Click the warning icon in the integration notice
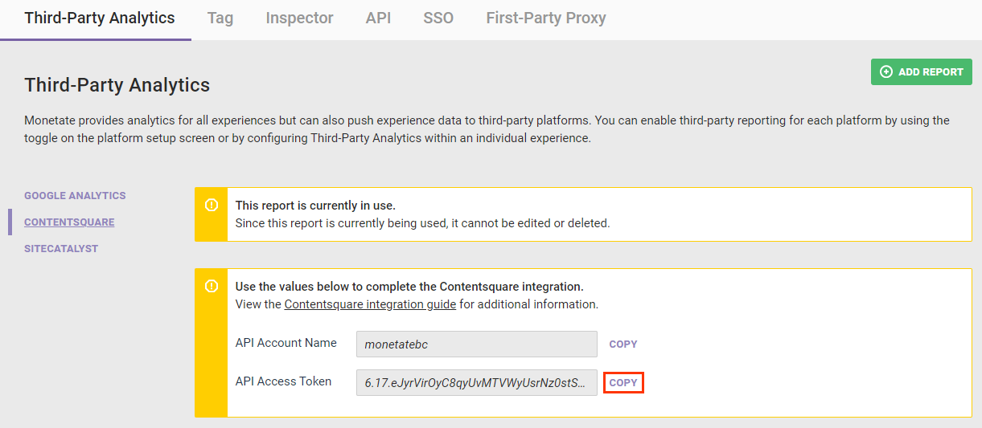 click(x=212, y=286)
